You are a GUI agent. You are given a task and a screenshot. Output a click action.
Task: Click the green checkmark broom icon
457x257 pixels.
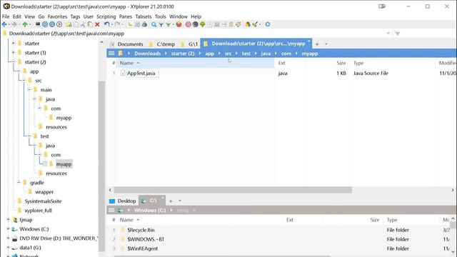pos(255,24)
